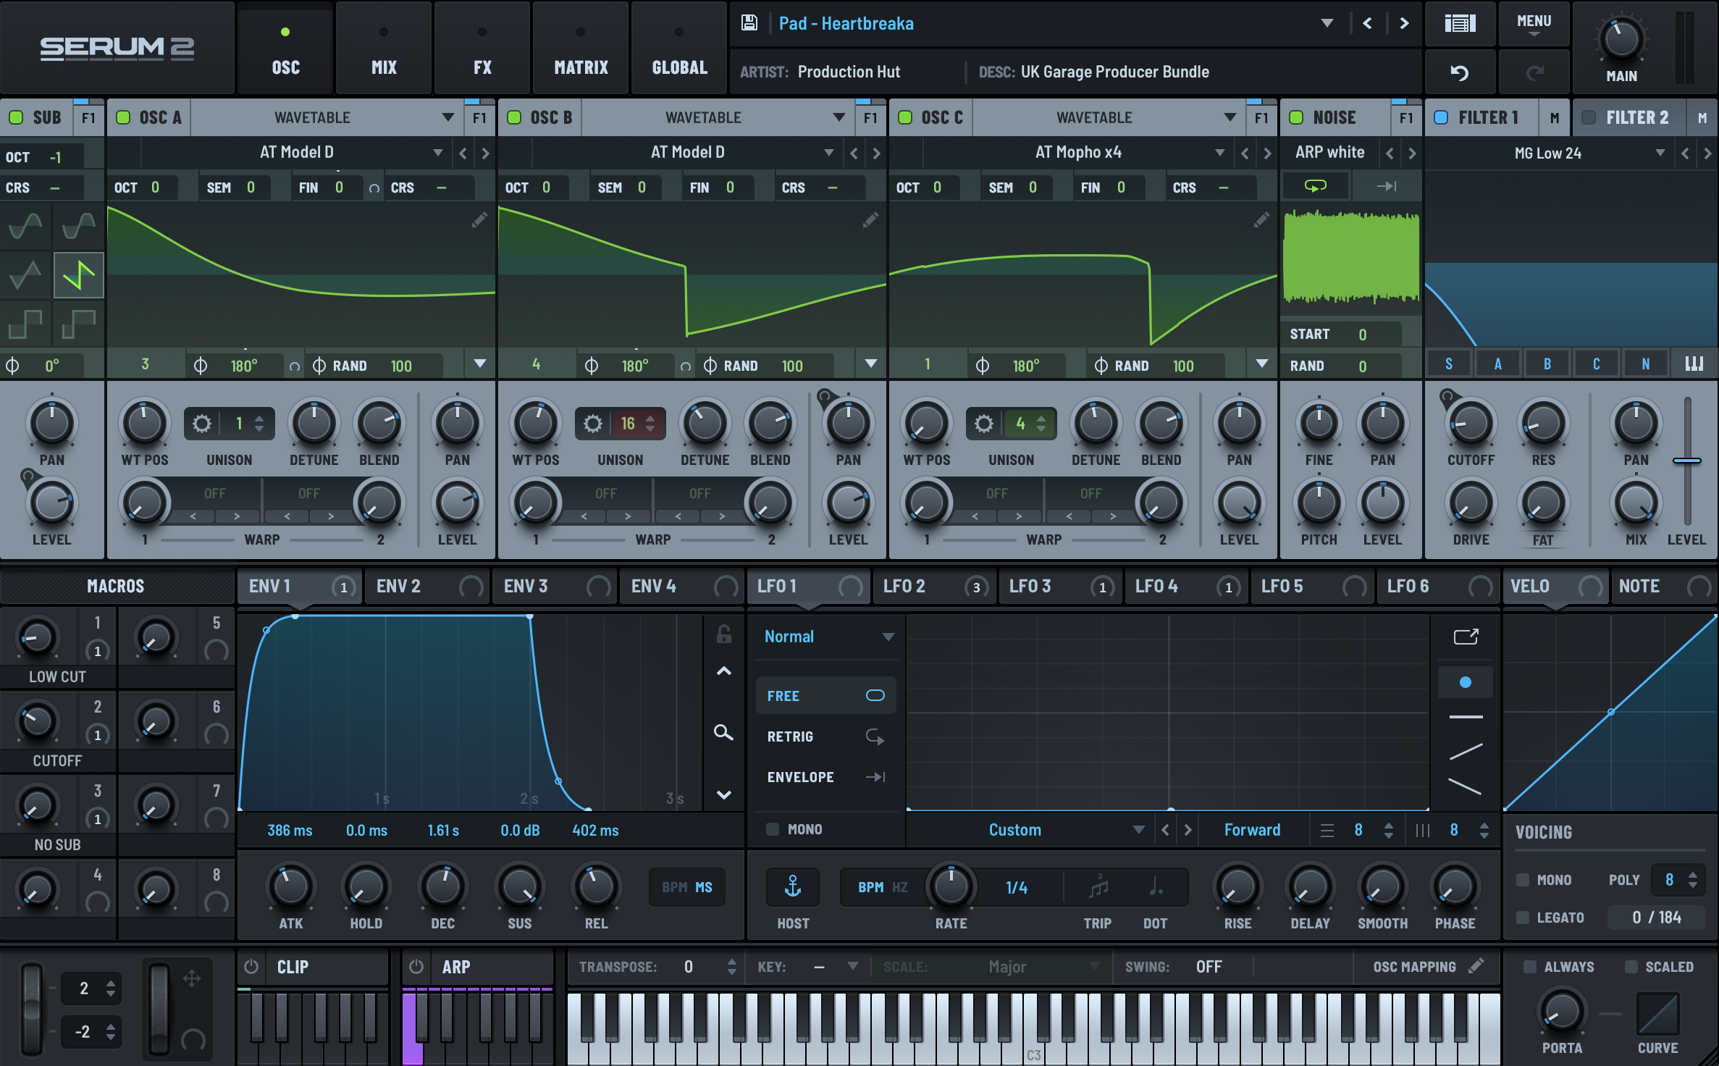Click the undo arrow icon
This screenshot has width=1719, height=1066.
(x=1460, y=72)
